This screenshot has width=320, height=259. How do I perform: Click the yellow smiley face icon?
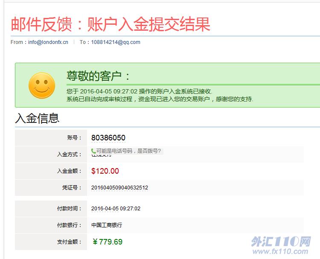pos(42,85)
